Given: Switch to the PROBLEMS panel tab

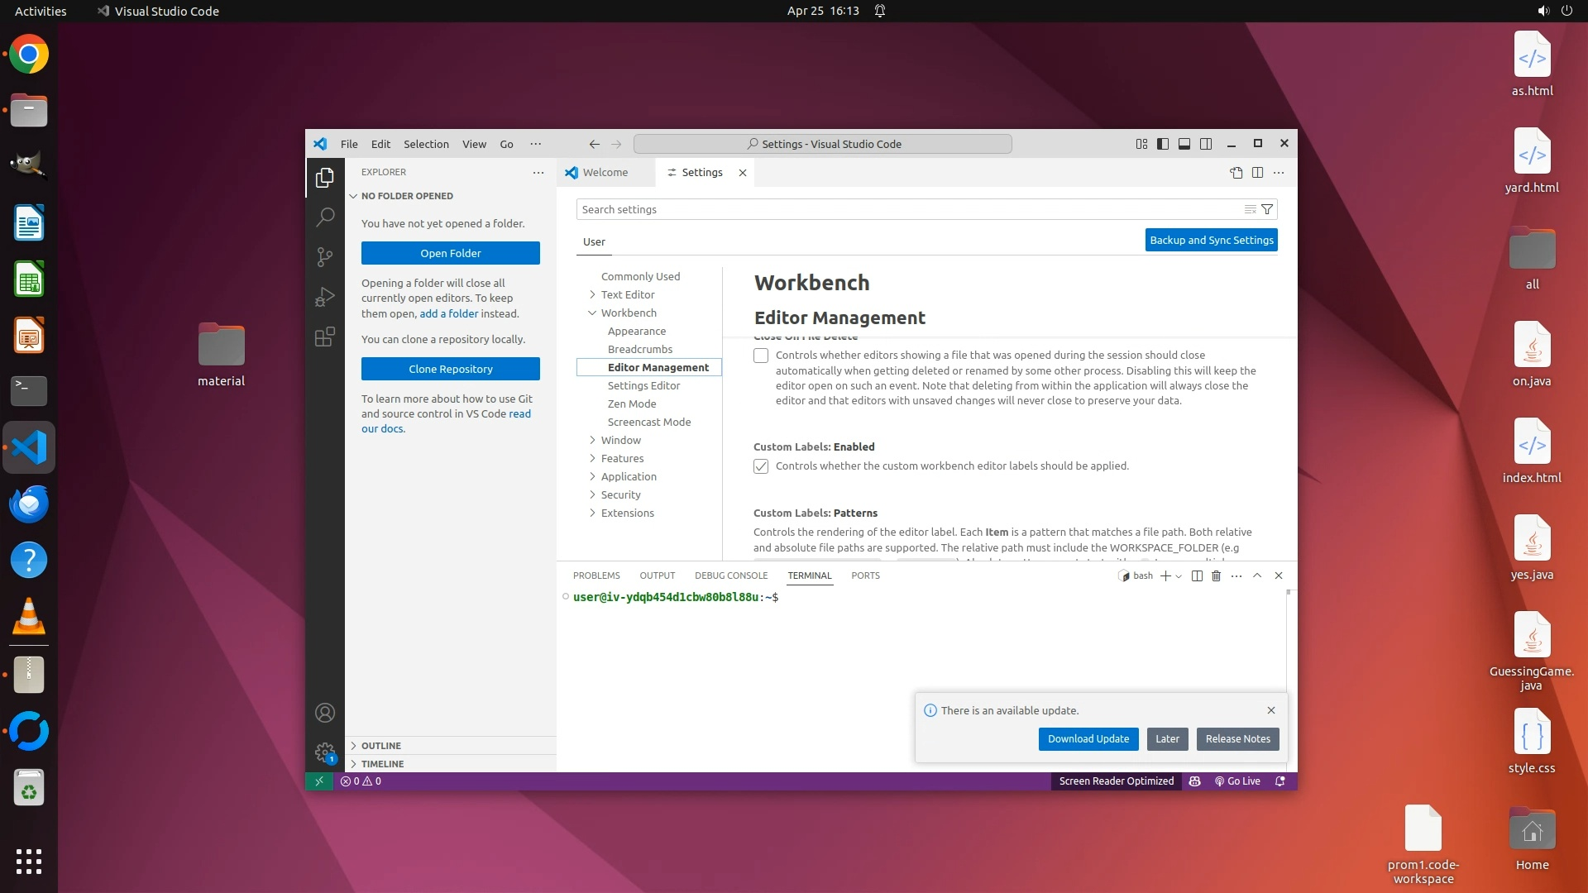Looking at the screenshot, I should (595, 576).
